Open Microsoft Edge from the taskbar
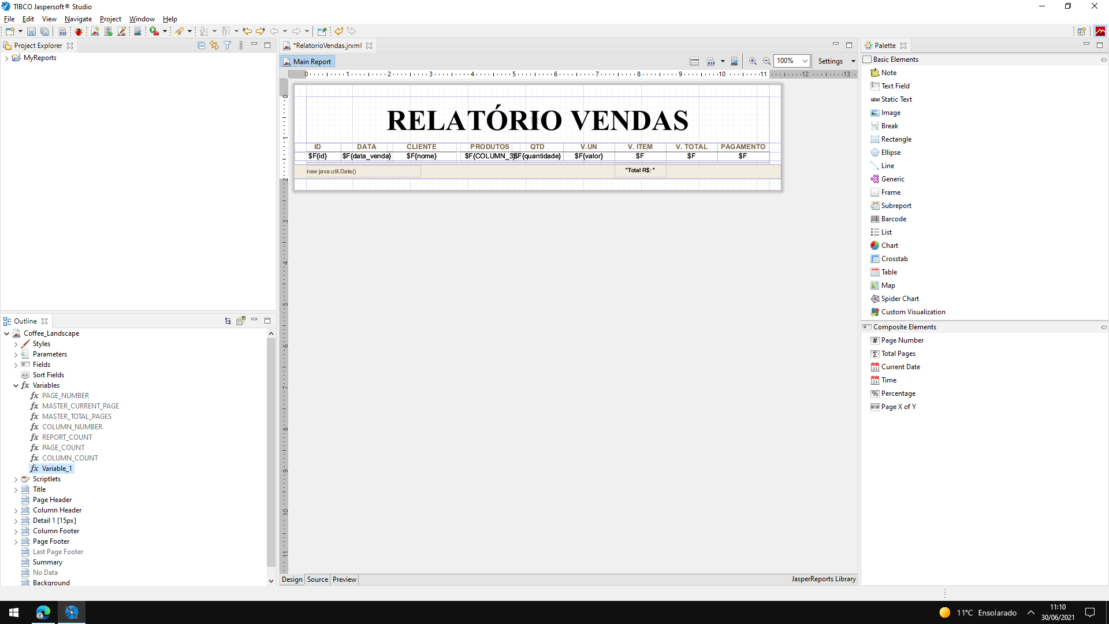The width and height of the screenshot is (1109, 624). click(x=43, y=612)
